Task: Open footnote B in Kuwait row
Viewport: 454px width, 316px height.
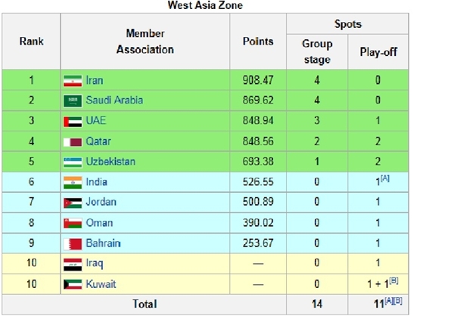Action: (393, 280)
